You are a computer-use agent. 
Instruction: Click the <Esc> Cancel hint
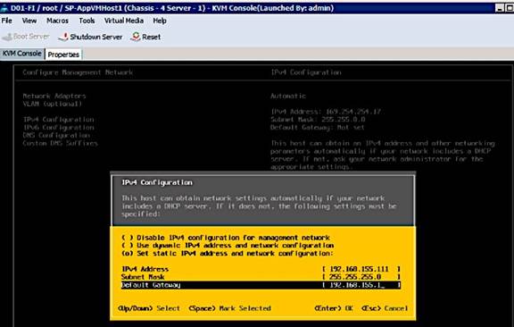385,308
